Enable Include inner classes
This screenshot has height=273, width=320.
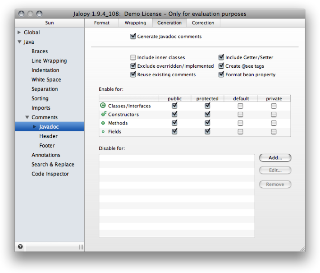133,57
